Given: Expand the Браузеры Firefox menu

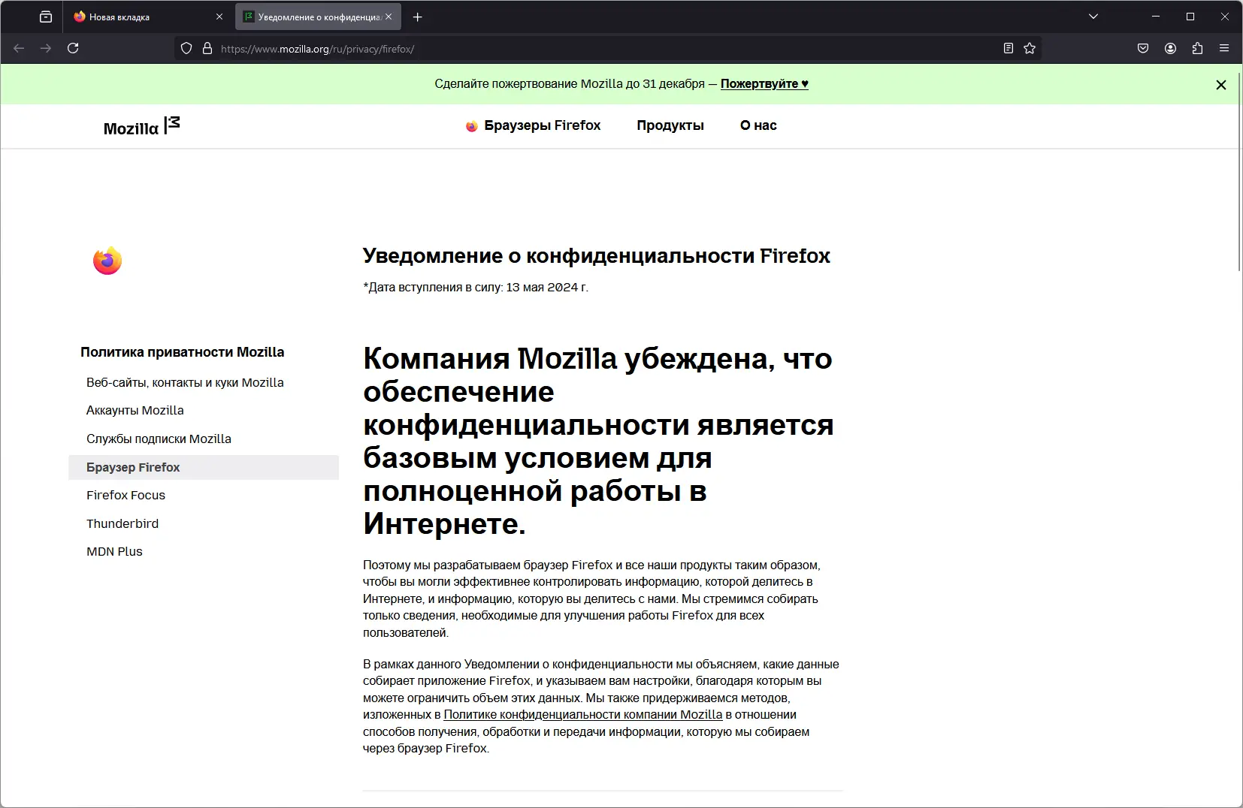Looking at the screenshot, I should tap(541, 125).
